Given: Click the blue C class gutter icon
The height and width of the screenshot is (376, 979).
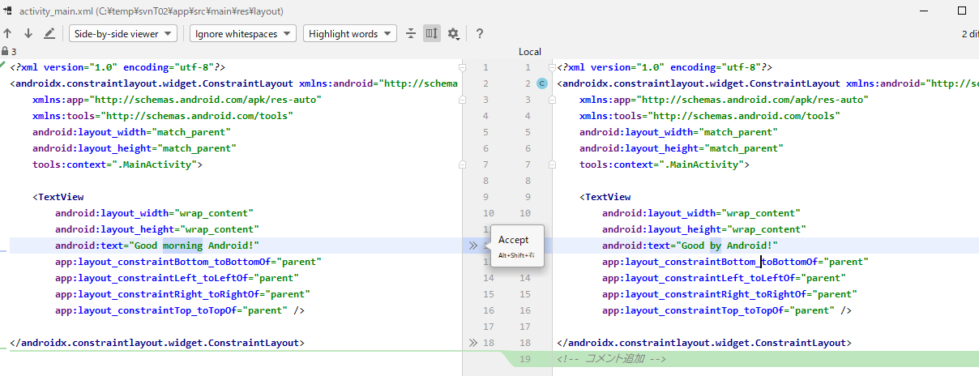Looking at the screenshot, I should coord(542,83).
